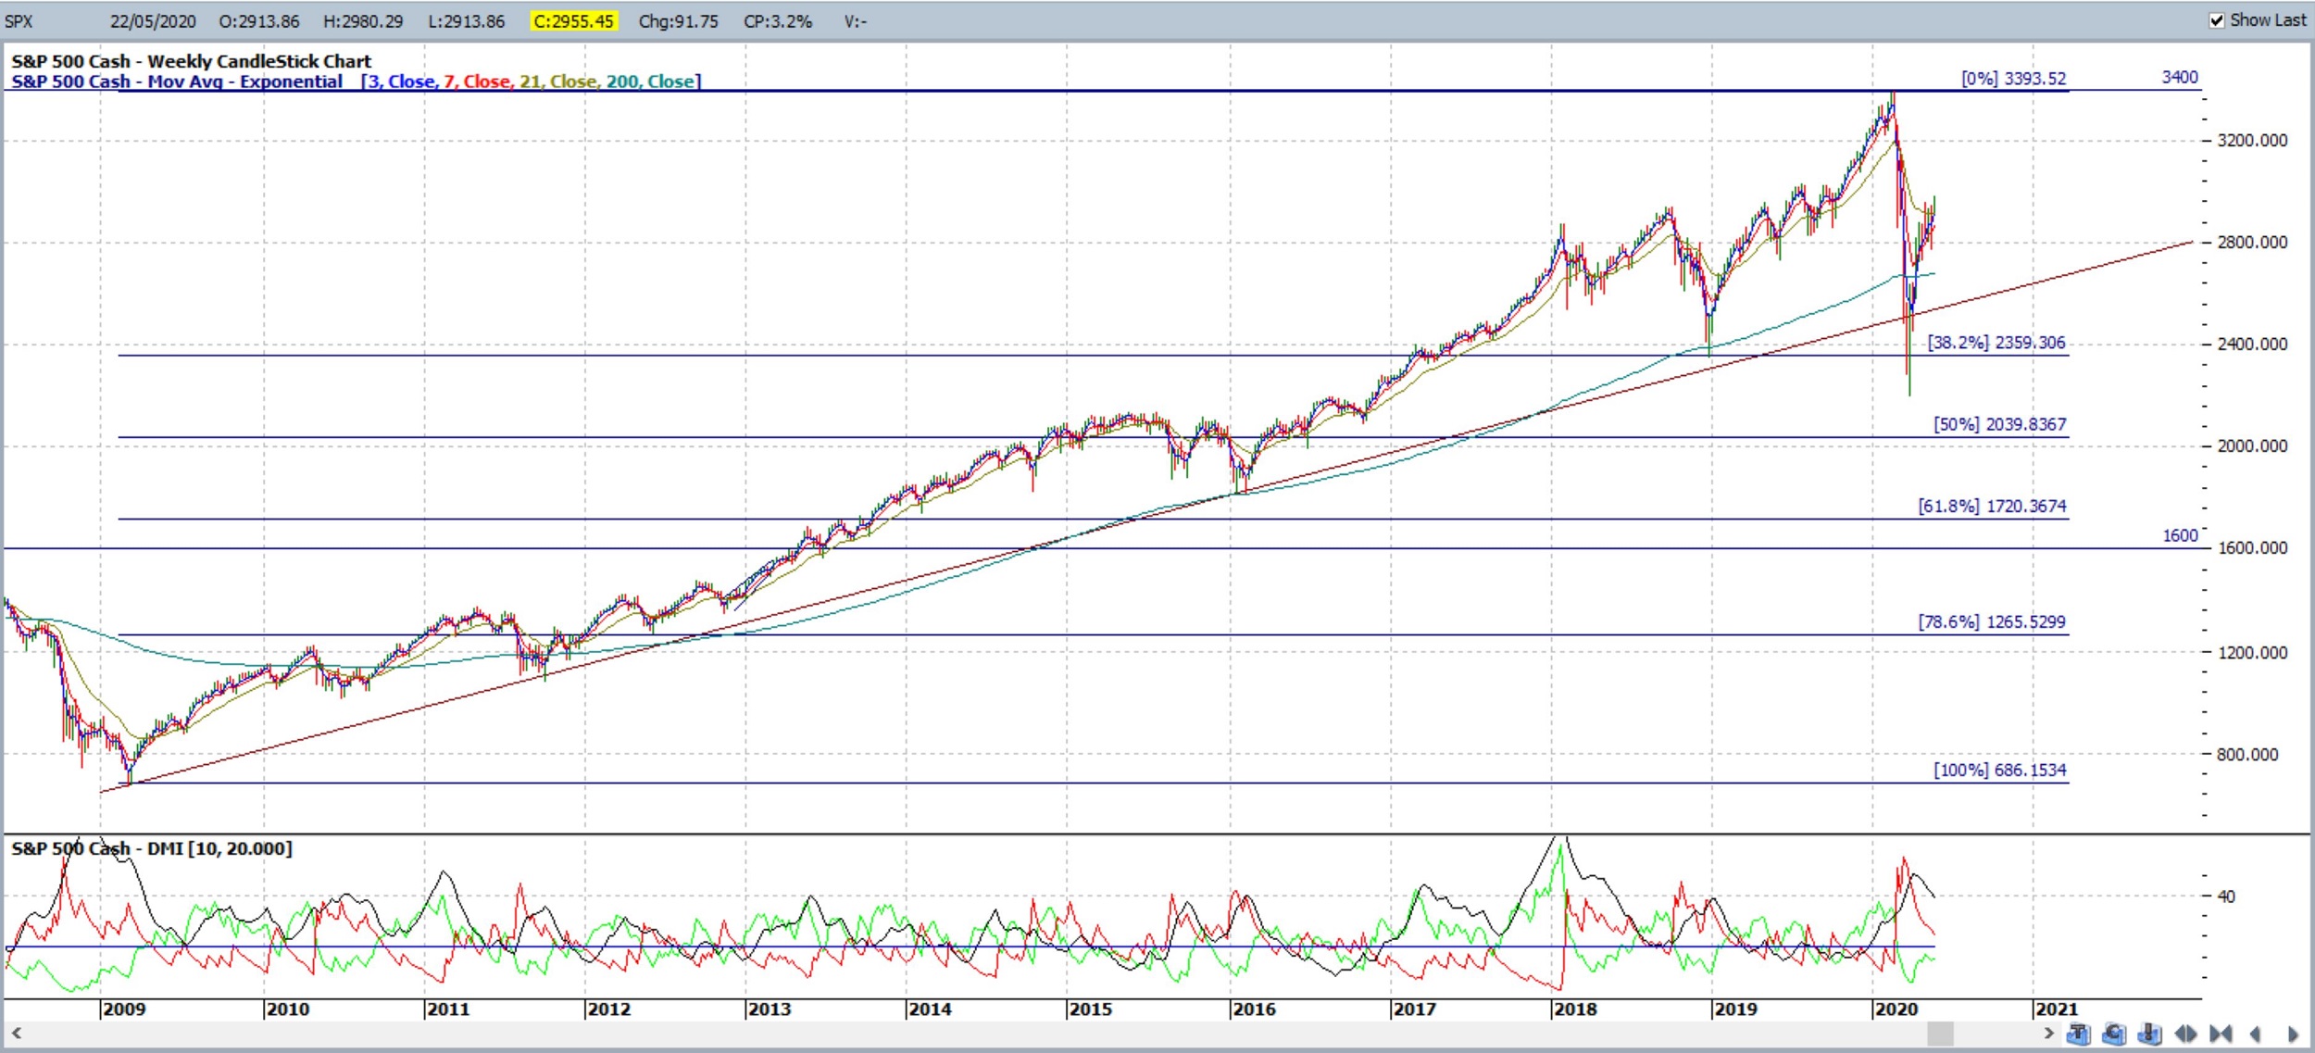
Task: Click the Mov Avg - Exponential indicator label
Action: click(x=177, y=81)
